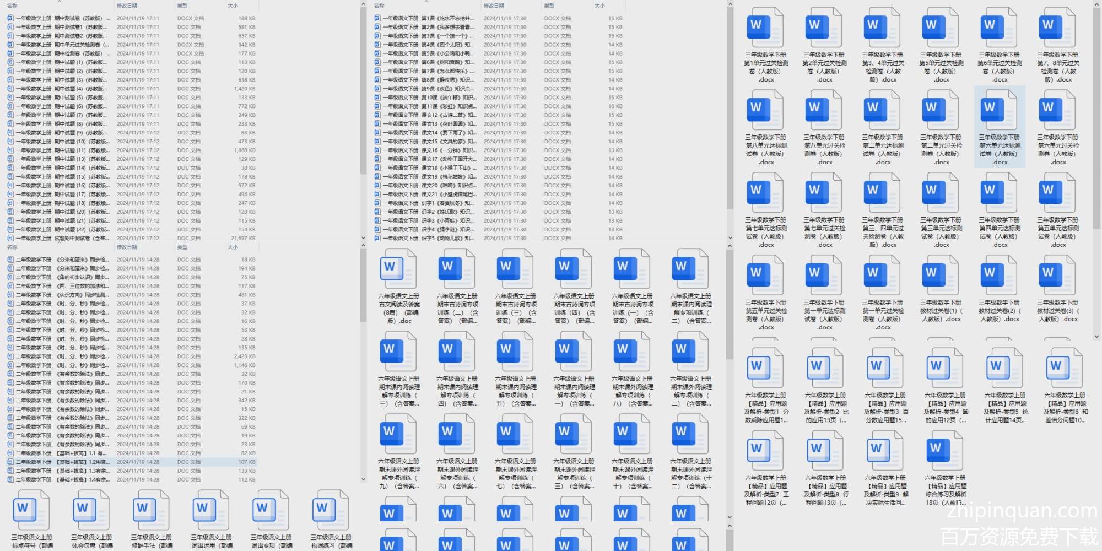Sort first list by 修改日期 column header
Screen dimensions: 1102x551
127,6
